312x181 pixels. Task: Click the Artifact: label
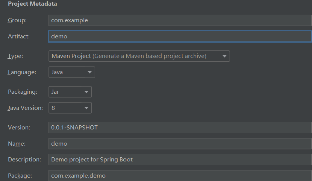point(19,37)
